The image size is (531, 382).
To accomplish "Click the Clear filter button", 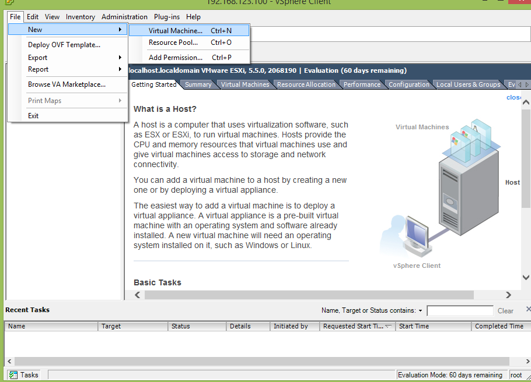I will [505, 311].
